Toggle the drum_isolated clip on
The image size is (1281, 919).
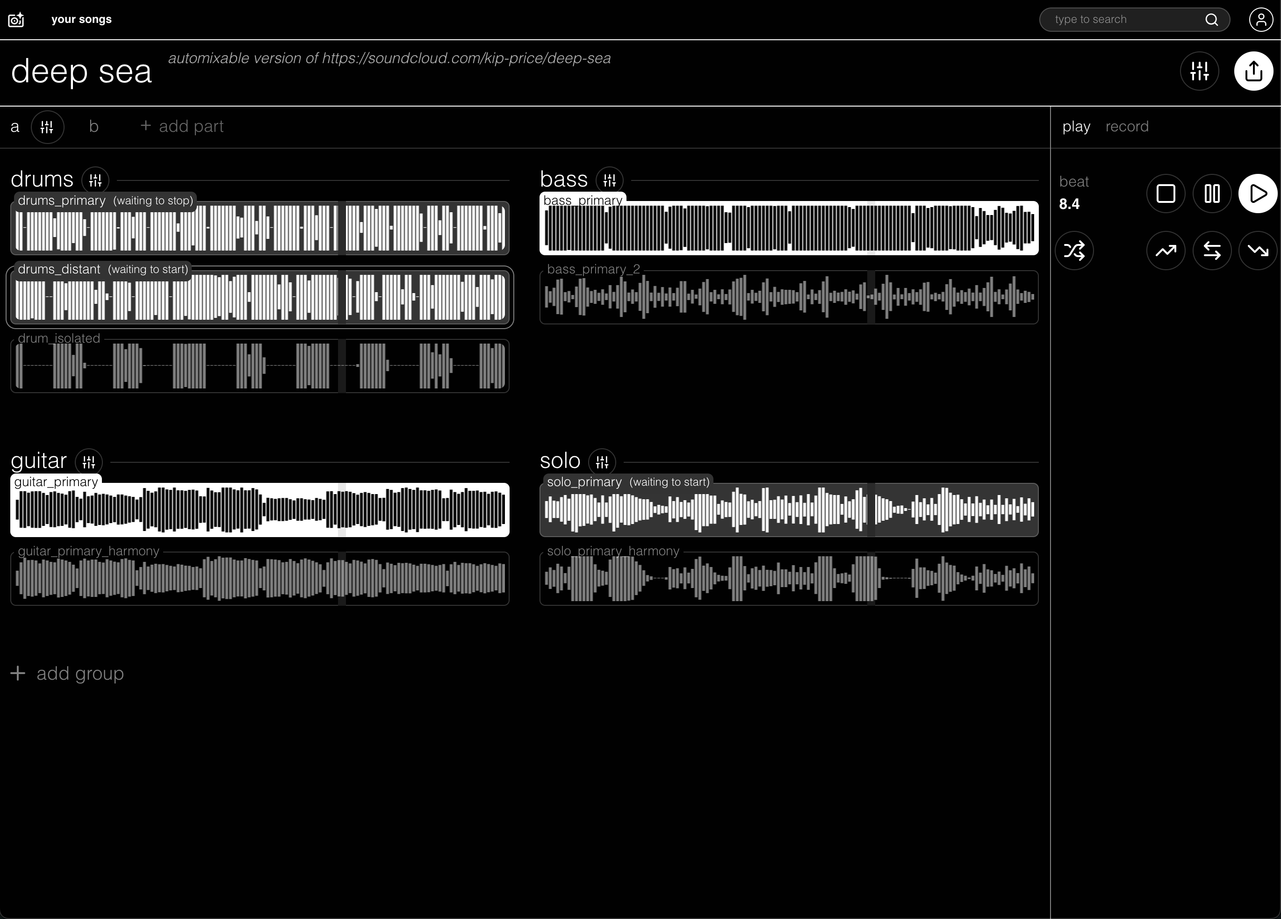coord(260,366)
